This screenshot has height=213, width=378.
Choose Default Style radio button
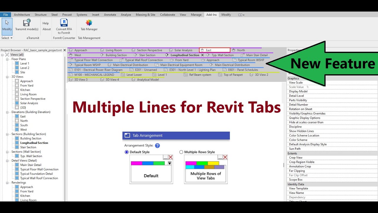click(127, 152)
